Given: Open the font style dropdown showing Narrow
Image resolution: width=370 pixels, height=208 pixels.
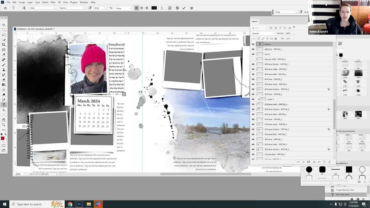Looking at the screenshot, I should pyautogui.click(x=72, y=8).
